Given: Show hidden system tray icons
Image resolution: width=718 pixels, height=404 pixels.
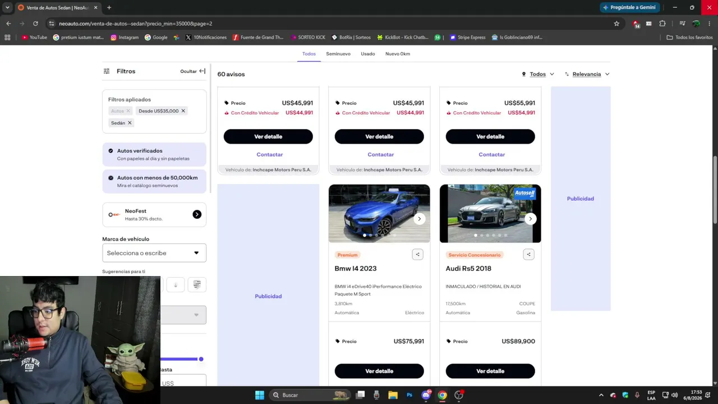Looking at the screenshot, I should click(601, 395).
